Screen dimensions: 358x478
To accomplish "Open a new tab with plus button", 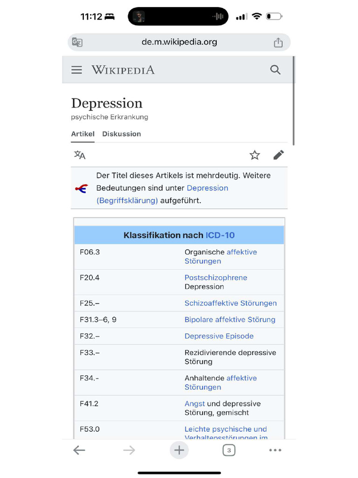I will click(179, 450).
